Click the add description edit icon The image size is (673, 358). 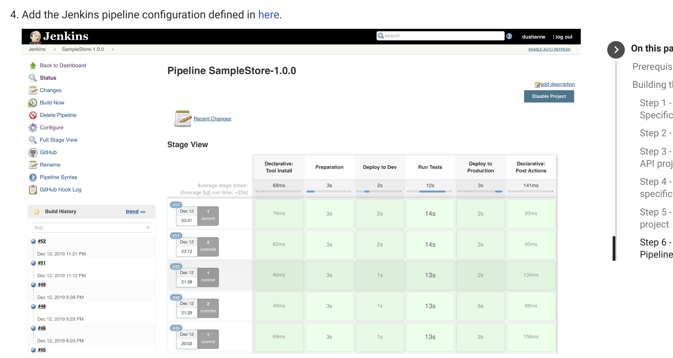point(538,84)
